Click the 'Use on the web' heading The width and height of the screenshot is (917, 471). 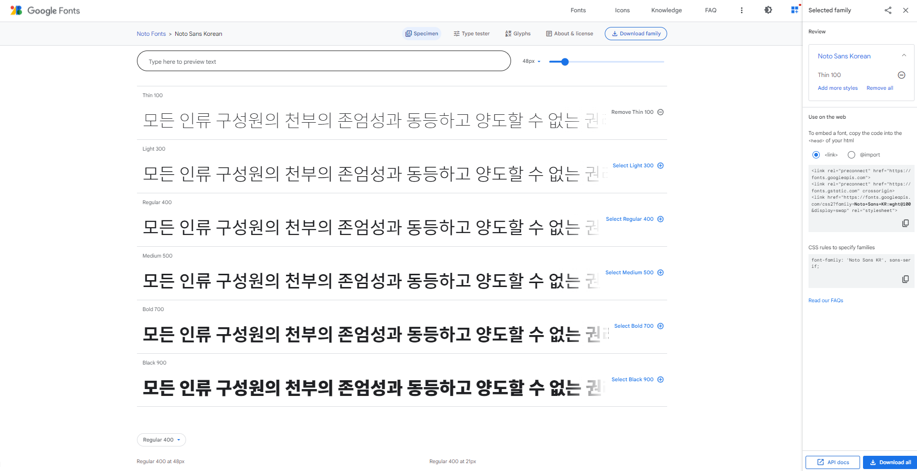[x=827, y=117]
